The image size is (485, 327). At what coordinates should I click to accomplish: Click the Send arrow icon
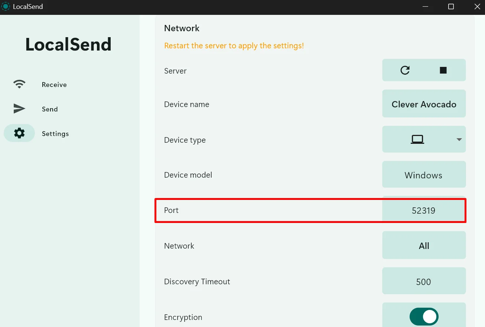click(19, 109)
